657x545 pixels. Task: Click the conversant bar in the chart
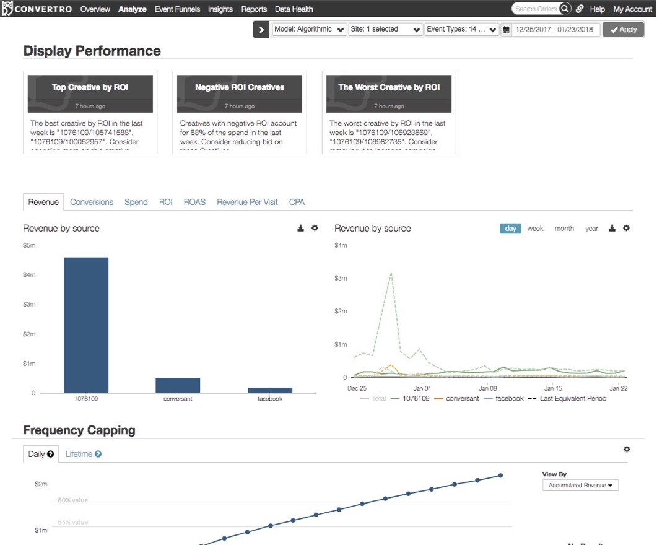pos(178,385)
